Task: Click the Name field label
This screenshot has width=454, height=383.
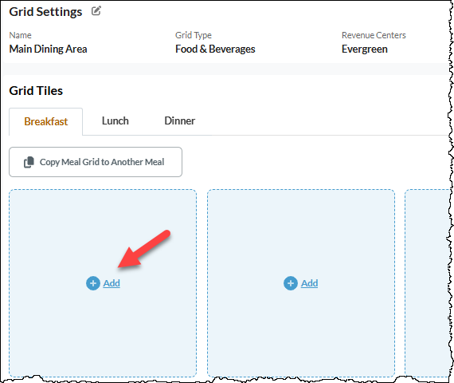Action: [20, 35]
